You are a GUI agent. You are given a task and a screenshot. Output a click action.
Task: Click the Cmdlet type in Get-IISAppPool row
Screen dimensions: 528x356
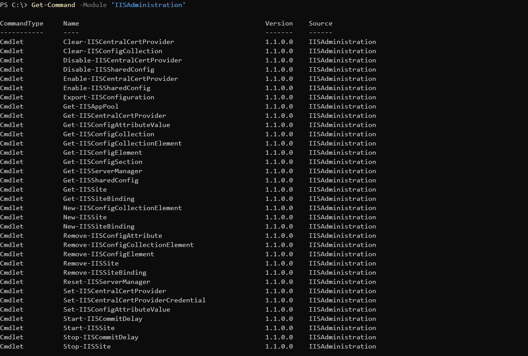[12, 106]
